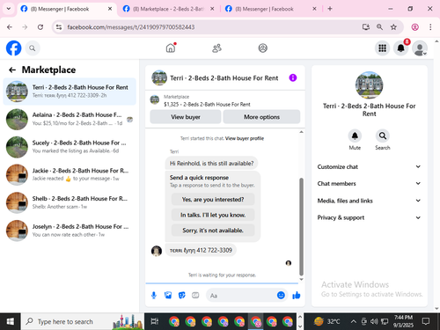Open browser zoom magnifier icon

pos(379,27)
